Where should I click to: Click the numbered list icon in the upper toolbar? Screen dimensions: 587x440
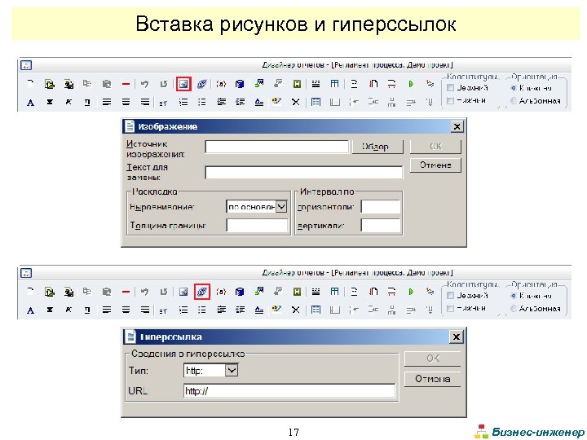[x=183, y=102]
